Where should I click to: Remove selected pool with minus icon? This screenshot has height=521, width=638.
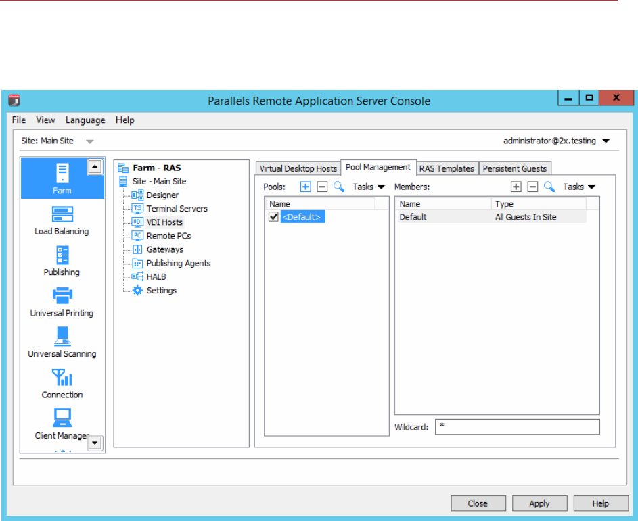322,187
